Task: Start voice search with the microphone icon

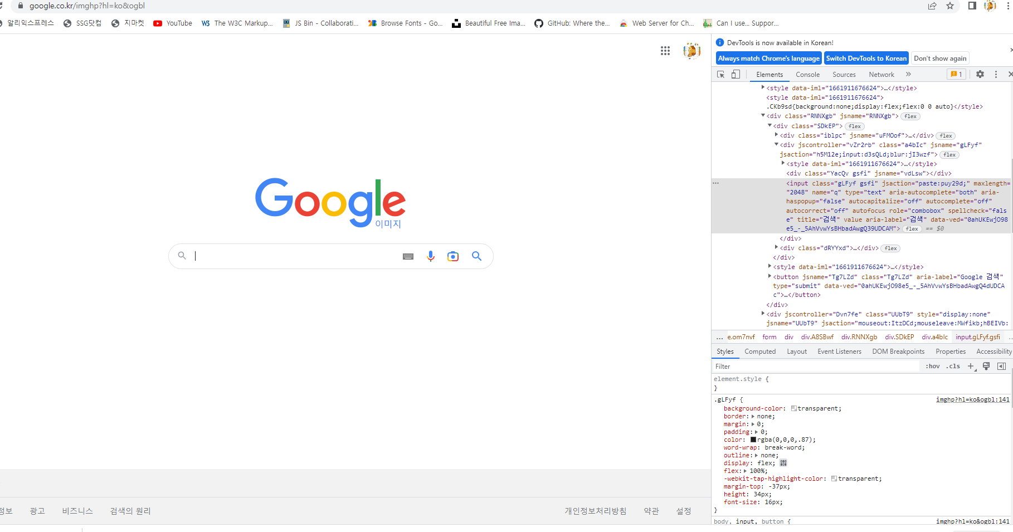Action: (430, 256)
